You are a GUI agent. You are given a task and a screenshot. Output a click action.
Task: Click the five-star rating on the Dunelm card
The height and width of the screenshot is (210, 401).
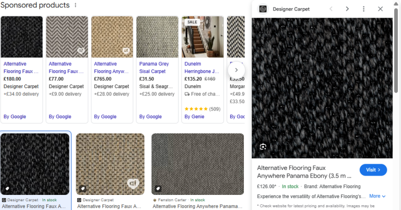coord(196,109)
